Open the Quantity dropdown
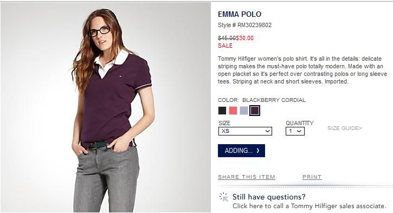393x213 pixels. 295,131
